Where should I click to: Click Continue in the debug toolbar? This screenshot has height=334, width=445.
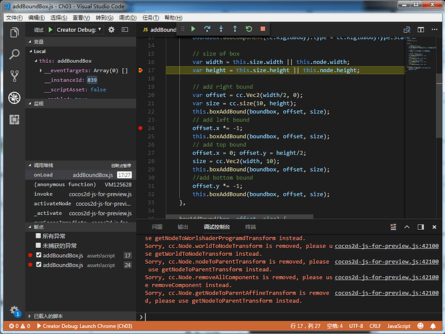[192, 29]
